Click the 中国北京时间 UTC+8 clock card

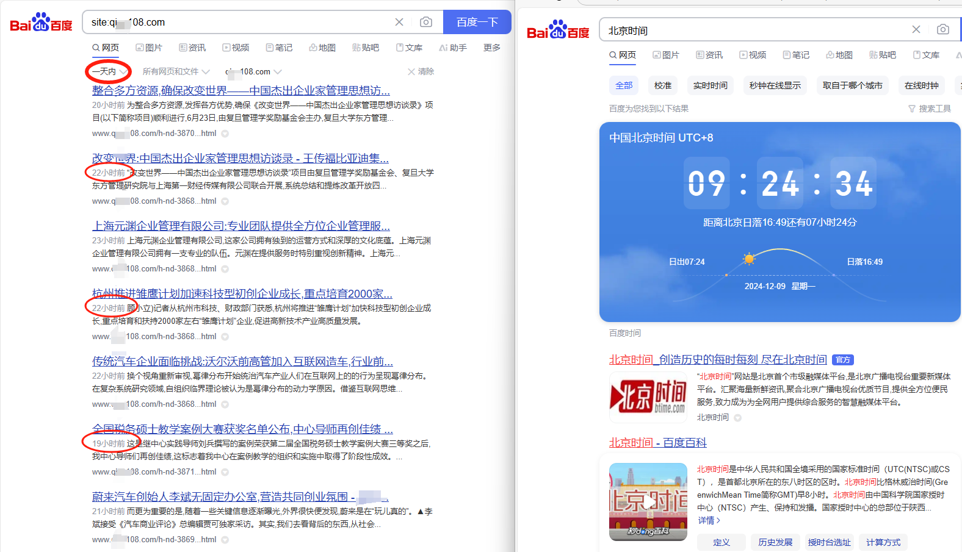click(x=779, y=222)
